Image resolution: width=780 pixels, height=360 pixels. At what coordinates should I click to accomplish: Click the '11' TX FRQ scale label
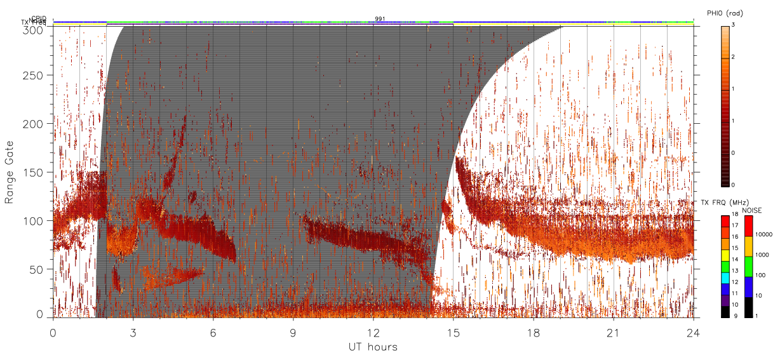click(x=736, y=294)
